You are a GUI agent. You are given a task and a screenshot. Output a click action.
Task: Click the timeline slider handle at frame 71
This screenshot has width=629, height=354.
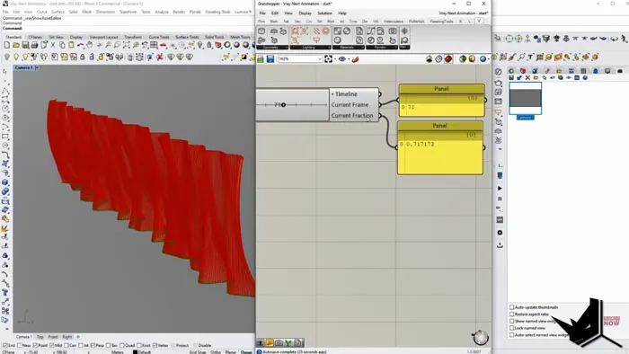283,104
